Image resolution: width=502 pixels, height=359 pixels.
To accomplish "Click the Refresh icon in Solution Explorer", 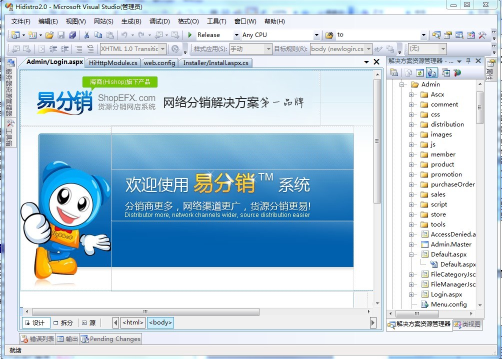I will click(x=420, y=73).
